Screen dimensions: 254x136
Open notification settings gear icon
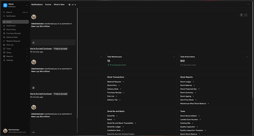pyautogui.click(x=69, y=5)
